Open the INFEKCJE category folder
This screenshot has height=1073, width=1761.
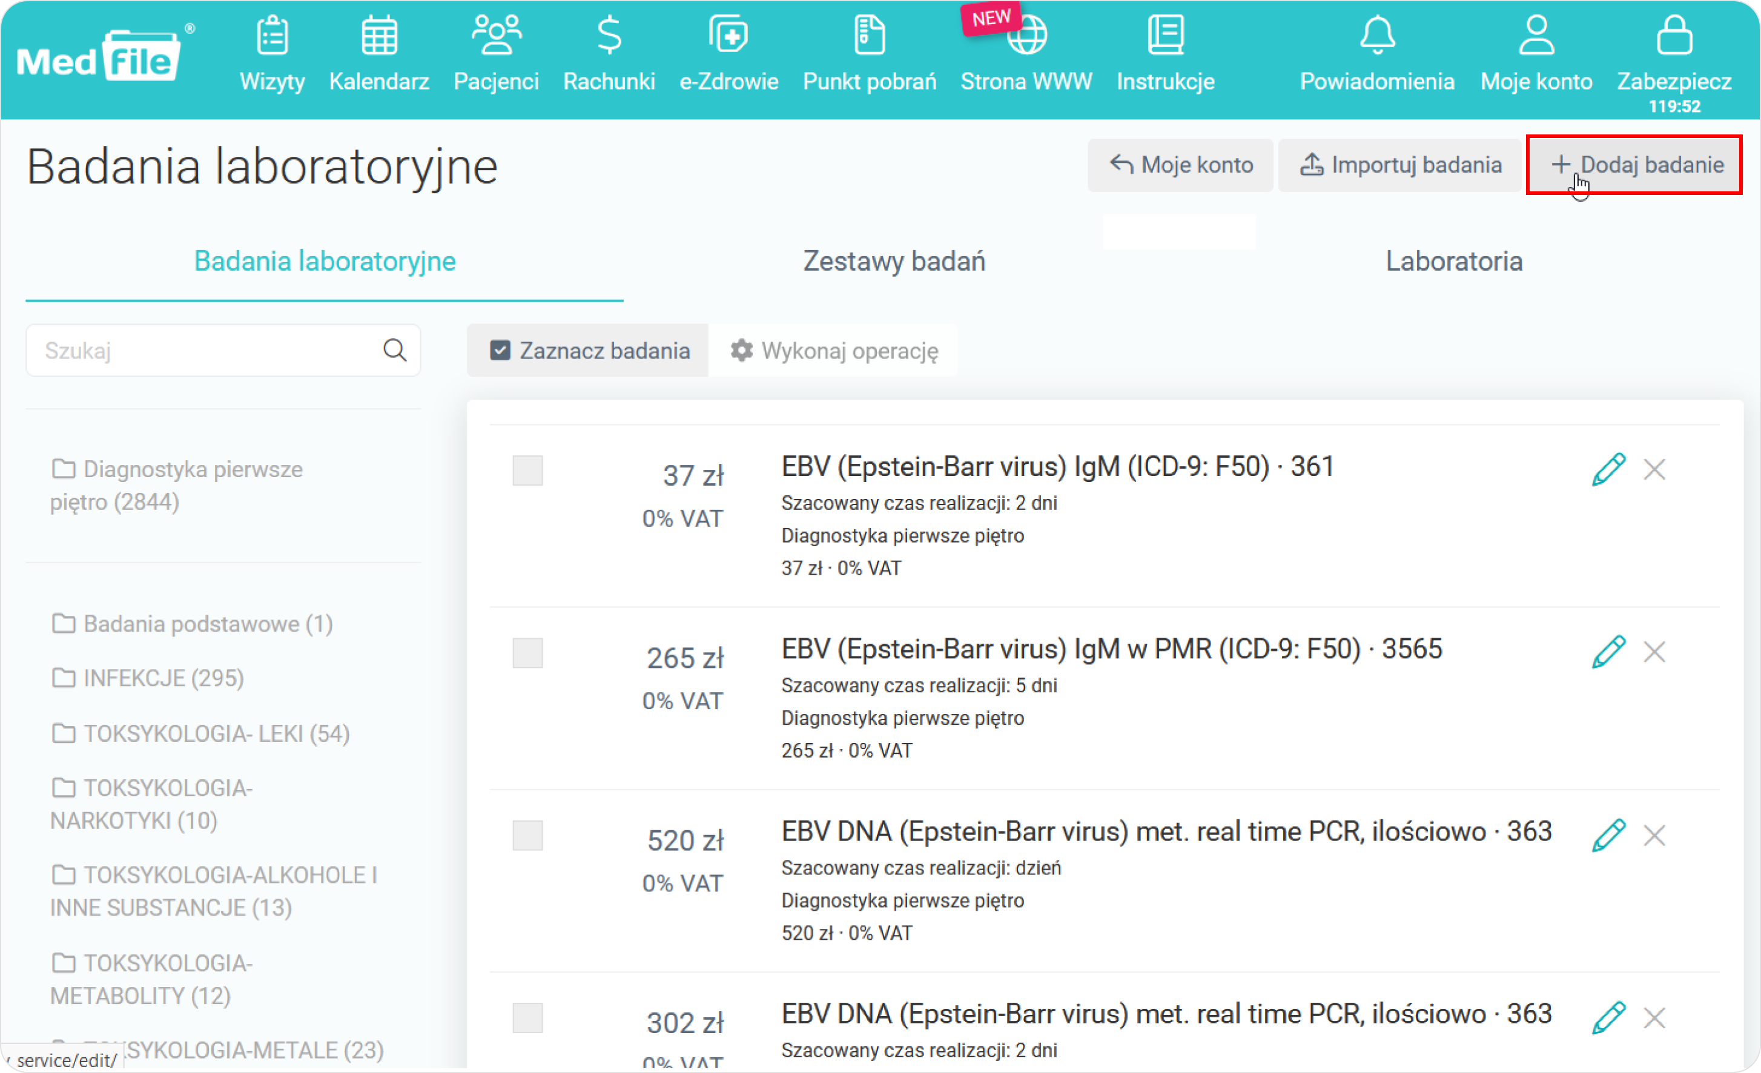[147, 678]
